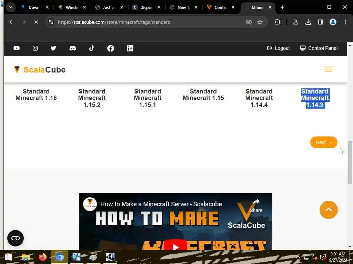Open ScalaCube Discord icon
The image size is (353, 264).
[x=72, y=48]
